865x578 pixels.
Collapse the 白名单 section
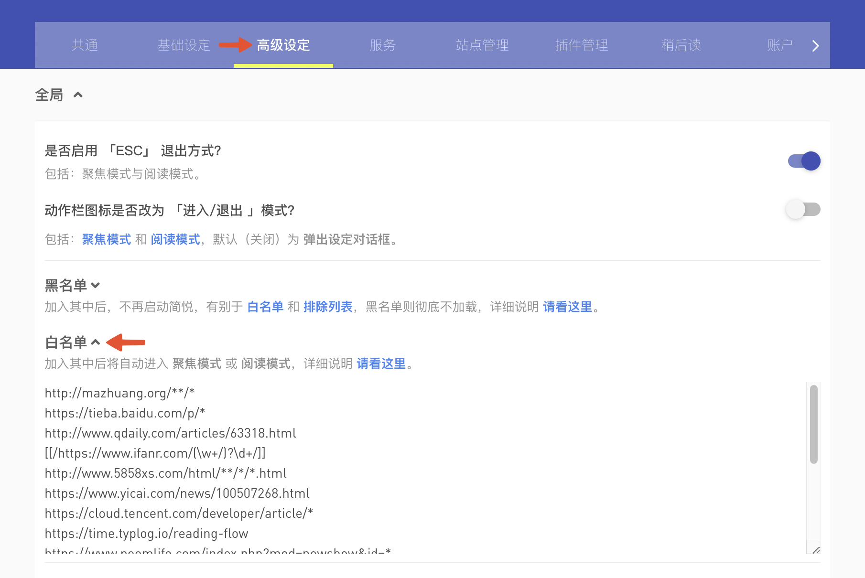click(95, 342)
